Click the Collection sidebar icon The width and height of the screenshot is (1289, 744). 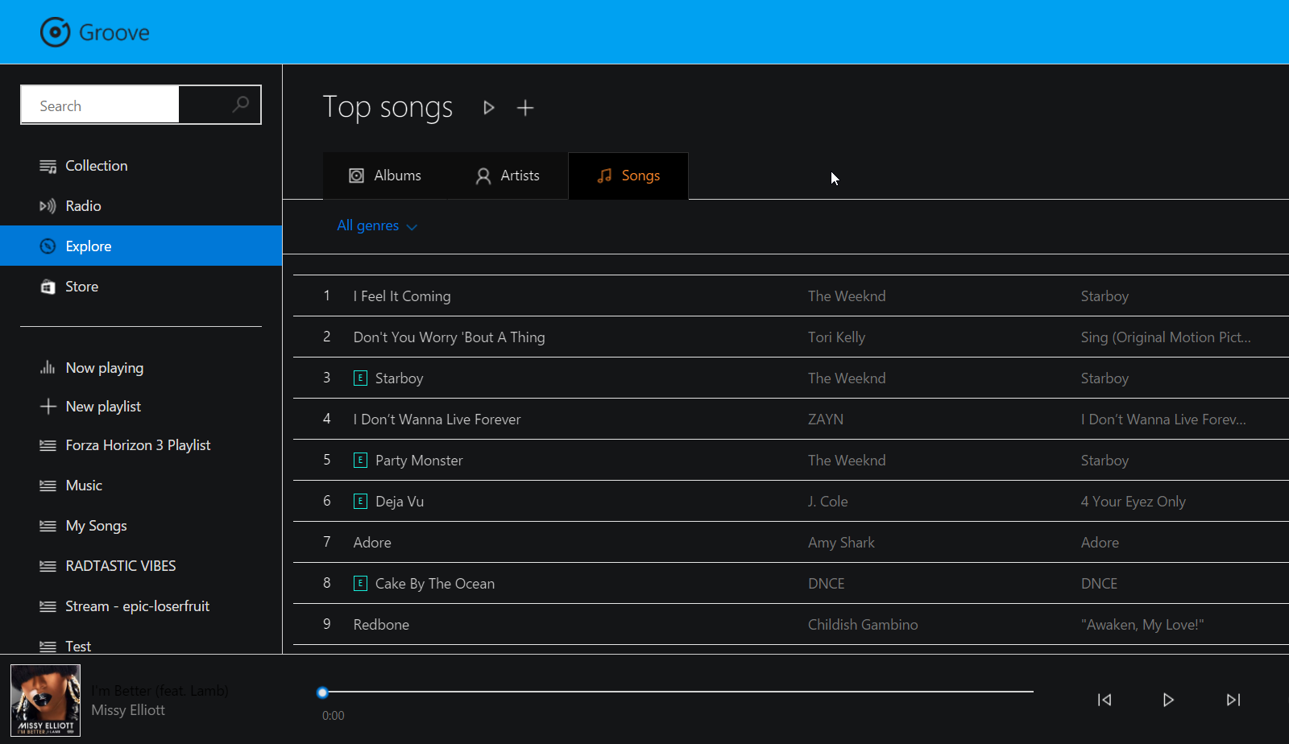pyautogui.click(x=48, y=166)
